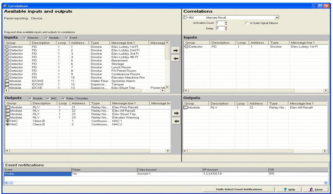
Task: Click module icon in available Elev Alt Recall row
Action: (x=8, y=111)
